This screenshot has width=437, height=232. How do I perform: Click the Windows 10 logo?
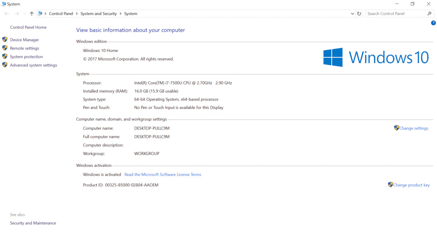tap(376, 57)
